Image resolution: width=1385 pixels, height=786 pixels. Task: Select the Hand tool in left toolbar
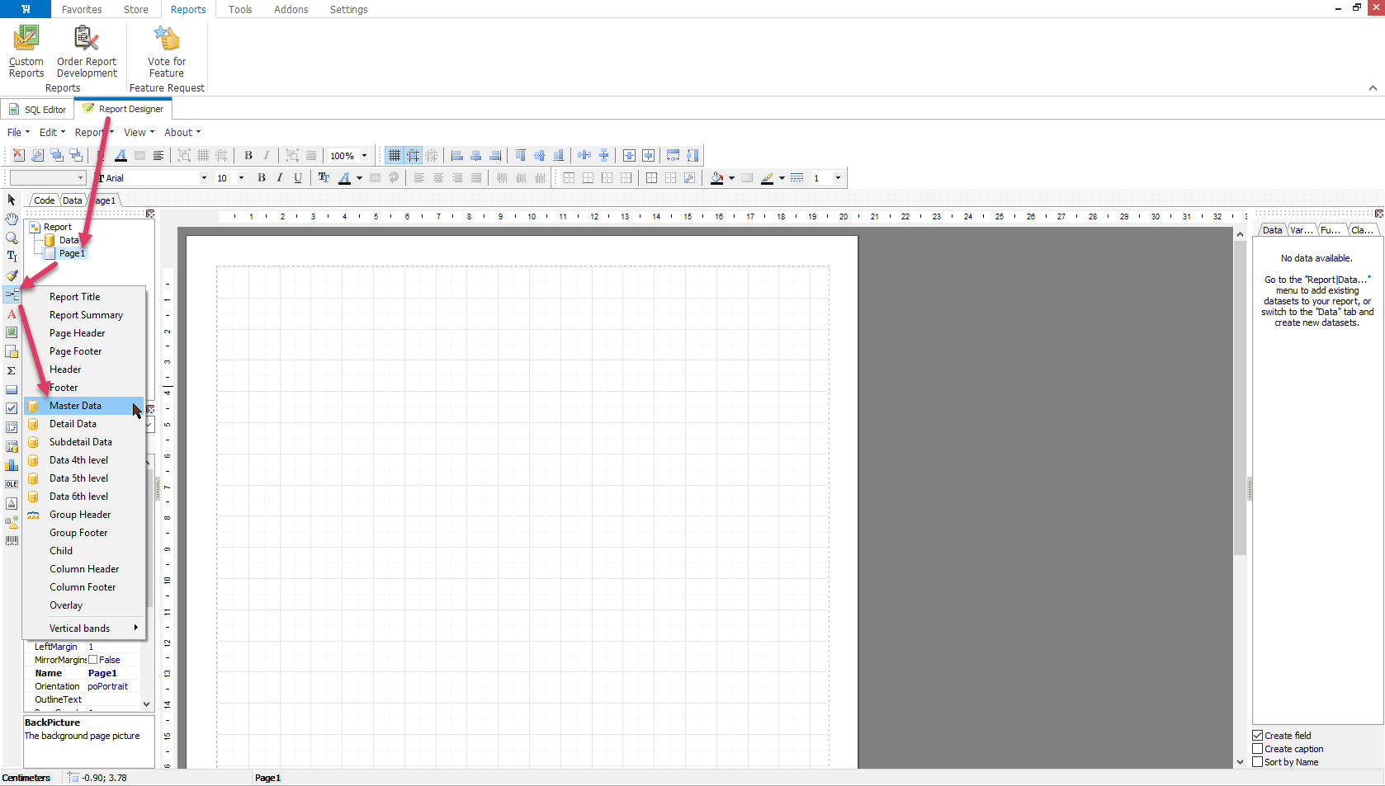[12, 219]
